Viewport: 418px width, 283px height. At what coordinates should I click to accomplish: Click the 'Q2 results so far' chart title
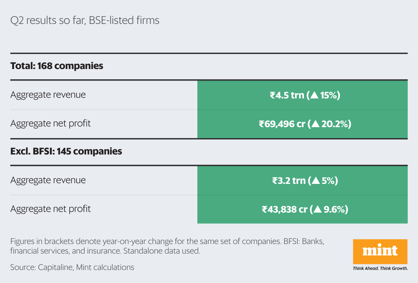[x=85, y=21]
